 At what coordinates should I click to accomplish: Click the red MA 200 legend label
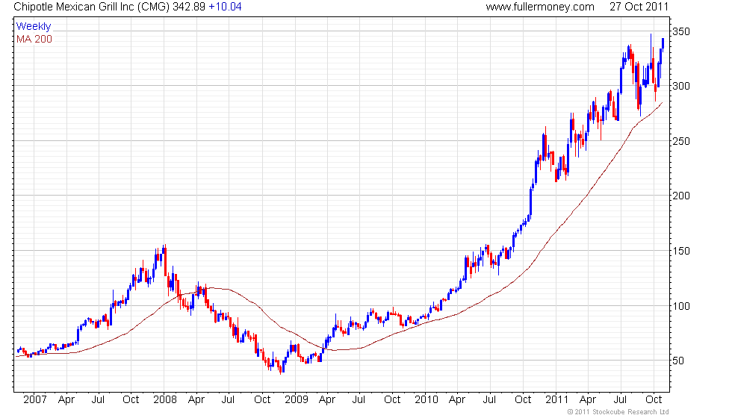pyautogui.click(x=34, y=39)
